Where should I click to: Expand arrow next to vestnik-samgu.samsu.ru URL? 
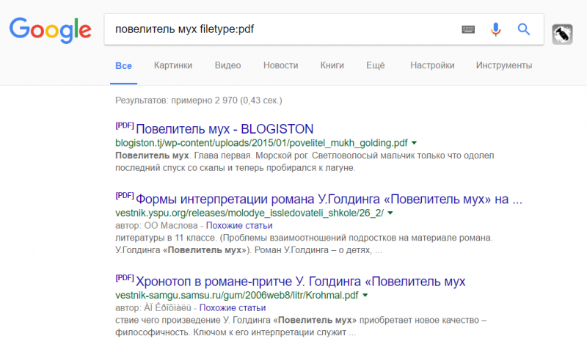(x=365, y=295)
